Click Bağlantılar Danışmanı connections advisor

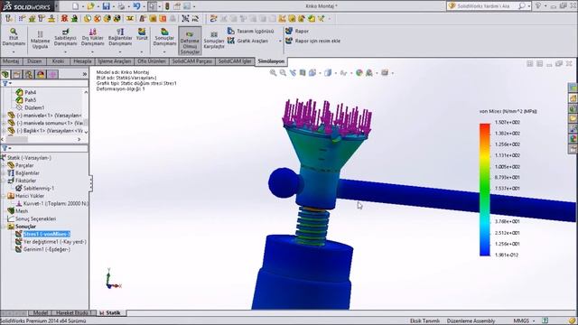tap(120, 37)
